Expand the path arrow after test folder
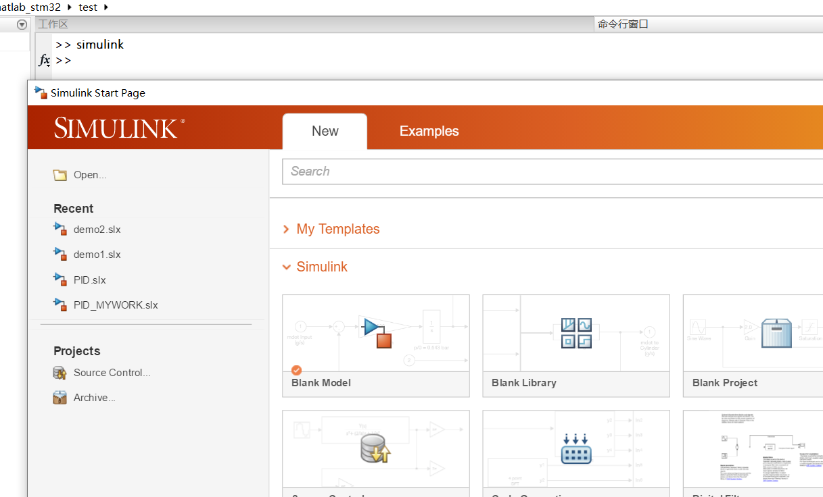This screenshot has width=823, height=497. click(105, 7)
